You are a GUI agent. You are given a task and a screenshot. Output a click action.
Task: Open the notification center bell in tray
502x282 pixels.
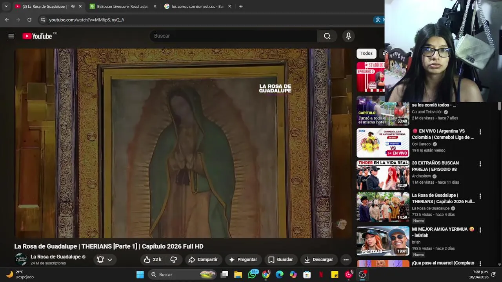click(x=493, y=275)
